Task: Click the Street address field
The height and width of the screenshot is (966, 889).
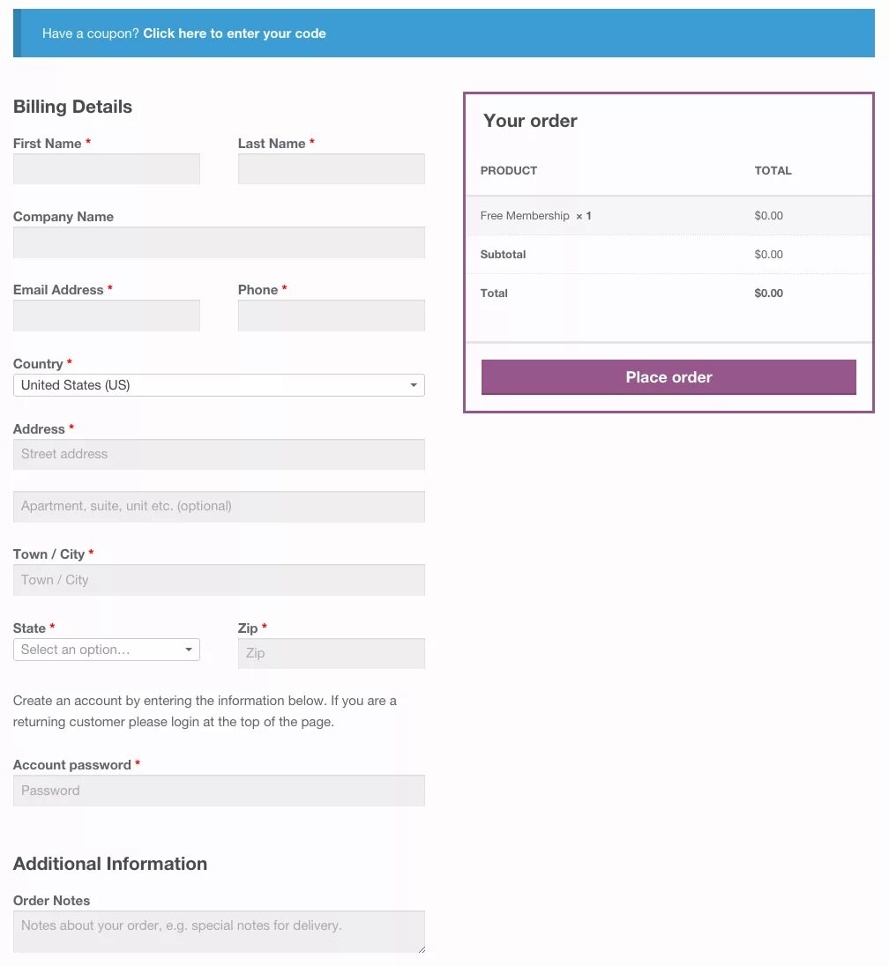Action: click(219, 454)
